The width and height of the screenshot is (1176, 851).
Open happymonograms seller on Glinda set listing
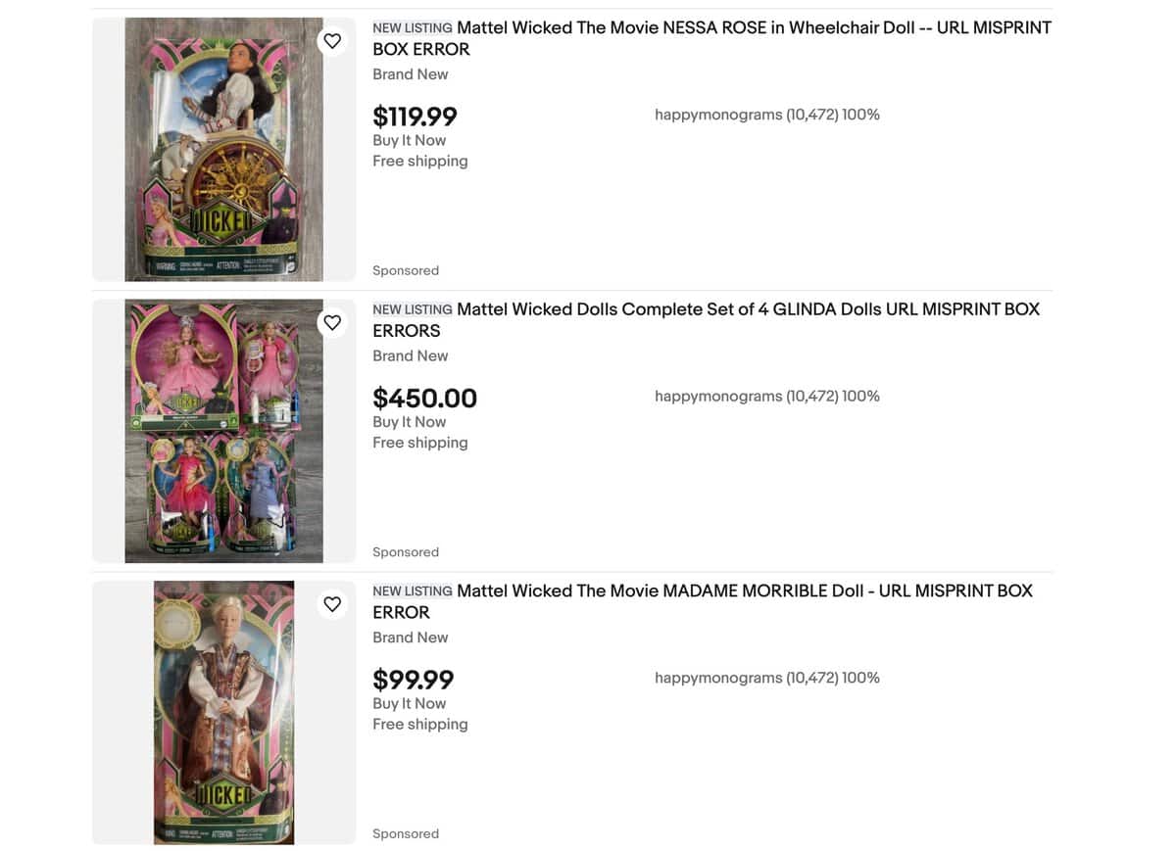coord(717,397)
